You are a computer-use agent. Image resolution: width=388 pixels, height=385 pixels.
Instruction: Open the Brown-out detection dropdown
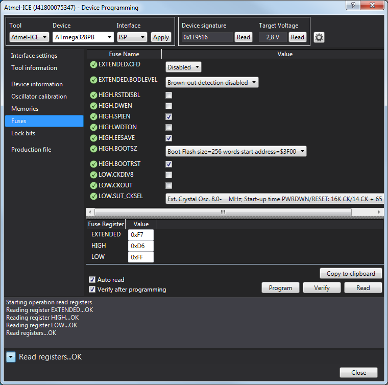(212, 82)
